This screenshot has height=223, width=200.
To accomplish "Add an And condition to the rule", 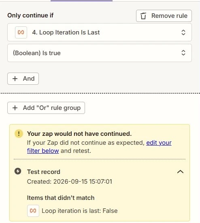I will pos(23,79).
